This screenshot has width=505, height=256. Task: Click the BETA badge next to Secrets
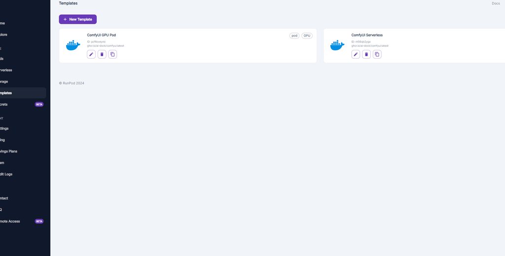pyautogui.click(x=39, y=105)
